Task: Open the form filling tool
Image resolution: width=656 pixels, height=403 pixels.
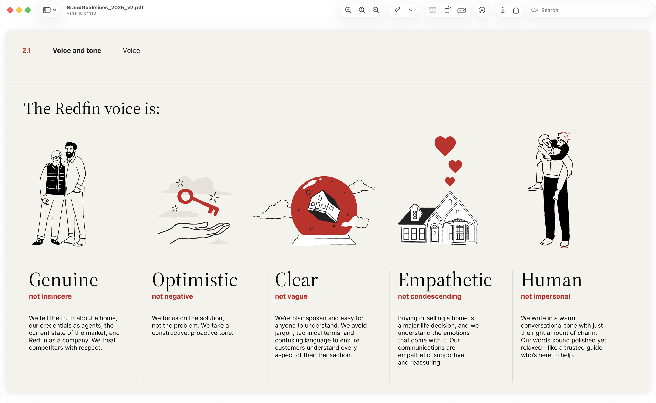Action: [x=462, y=10]
